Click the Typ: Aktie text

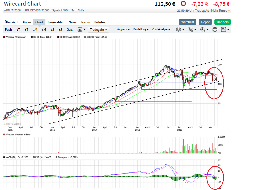tap(78, 10)
